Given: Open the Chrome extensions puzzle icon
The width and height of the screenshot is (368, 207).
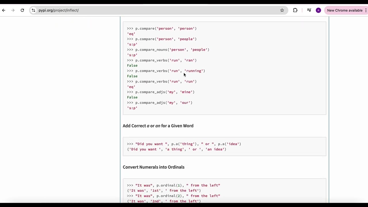Looking at the screenshot, I should (x=295, y=10).
